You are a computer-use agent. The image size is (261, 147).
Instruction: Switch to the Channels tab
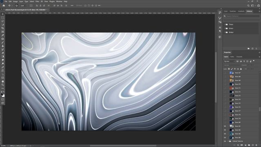(x=239, y=57)
